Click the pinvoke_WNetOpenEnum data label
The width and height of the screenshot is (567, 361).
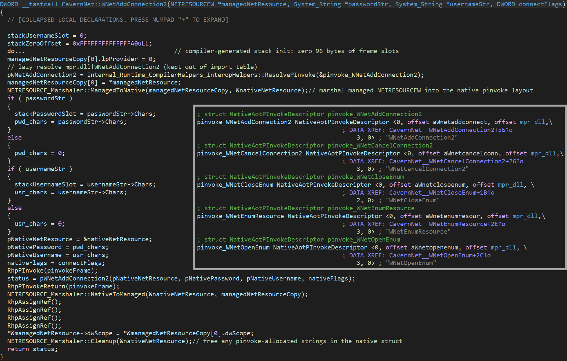click(x=233, y=247)
